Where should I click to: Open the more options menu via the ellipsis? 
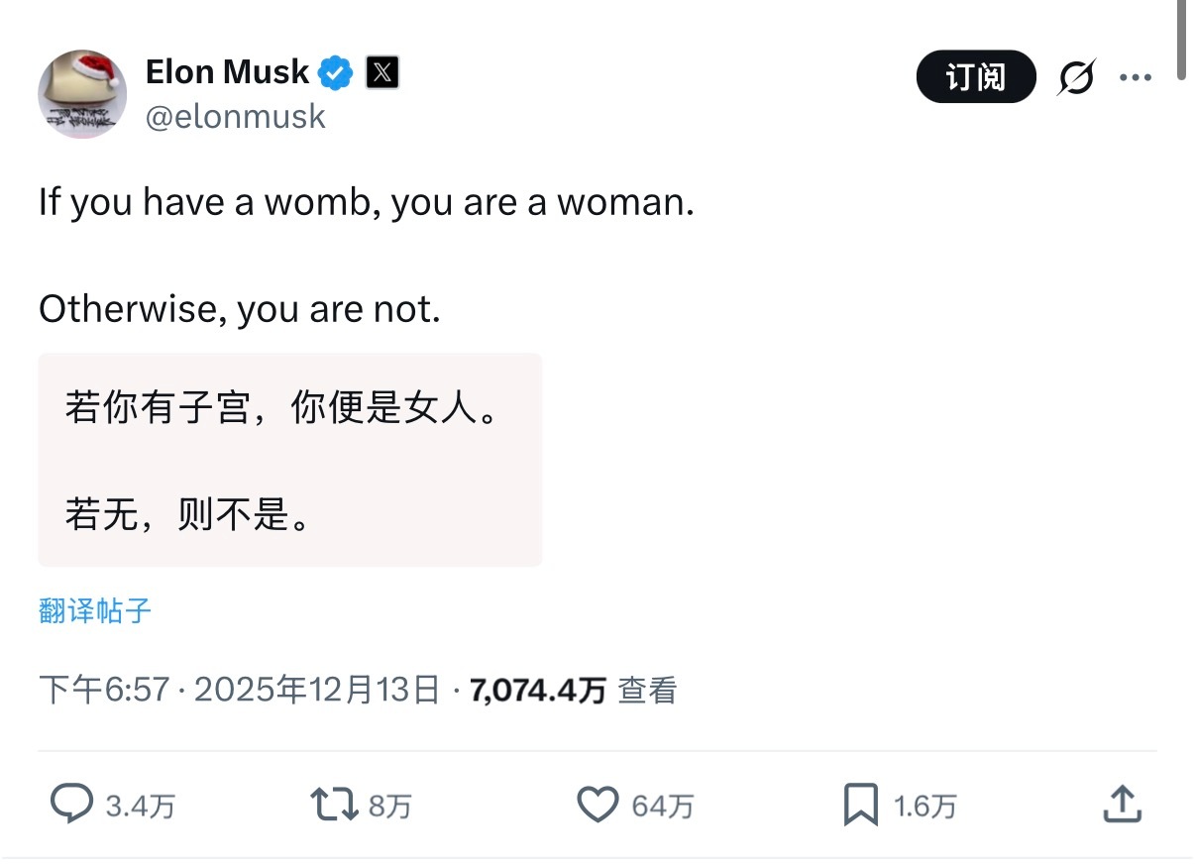pos(1136,76)
